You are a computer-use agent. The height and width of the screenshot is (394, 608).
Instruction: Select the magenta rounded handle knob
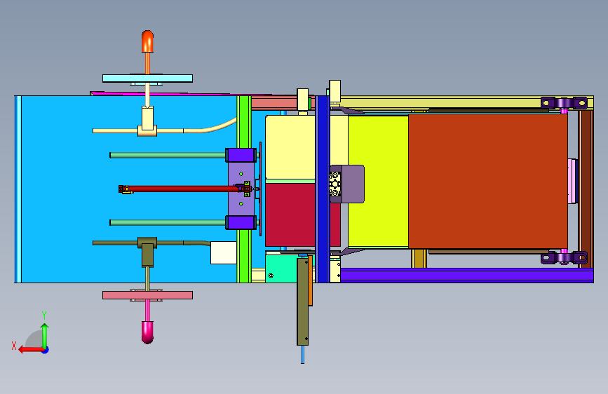(x=147, y=332)
